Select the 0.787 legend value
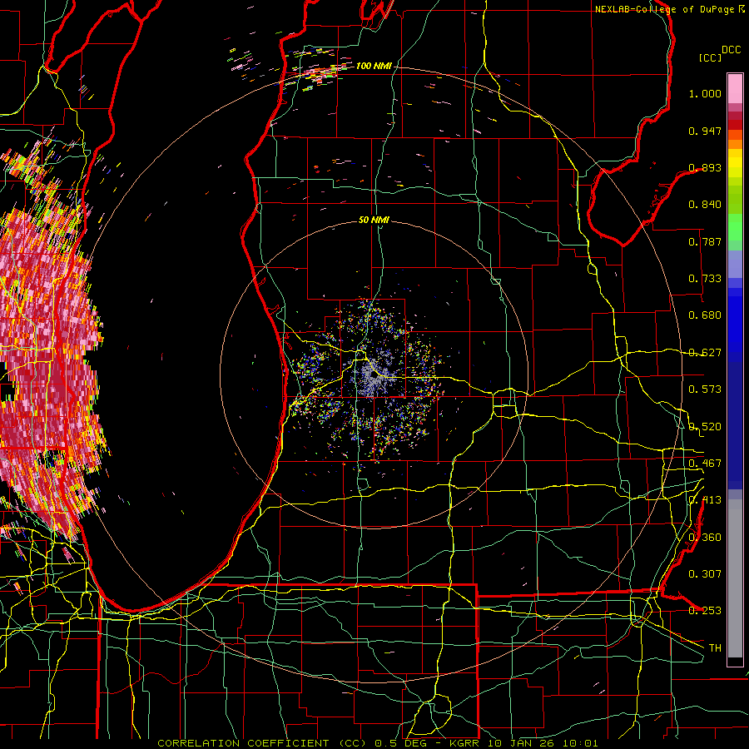Screen dimensions: 749x749 pyautogui.click(x=705, y=241)
